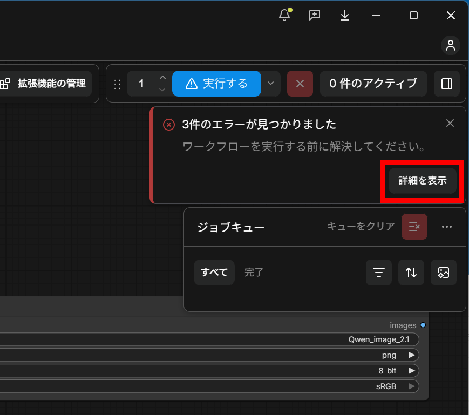Click the feedback chat bubble icon
The image size is (469, 415).
(314, 15)
